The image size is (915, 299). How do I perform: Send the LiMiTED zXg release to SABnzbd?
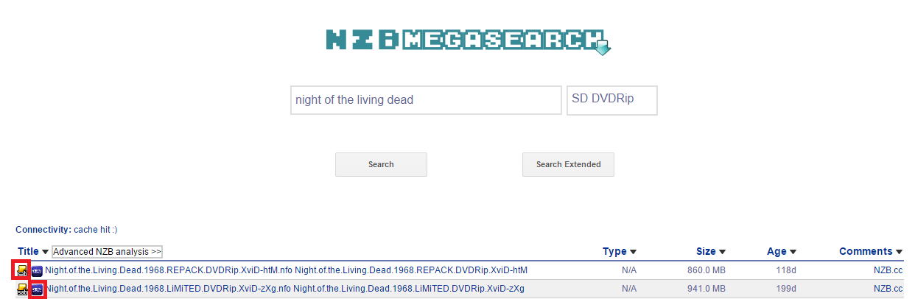tap(22, 289)
